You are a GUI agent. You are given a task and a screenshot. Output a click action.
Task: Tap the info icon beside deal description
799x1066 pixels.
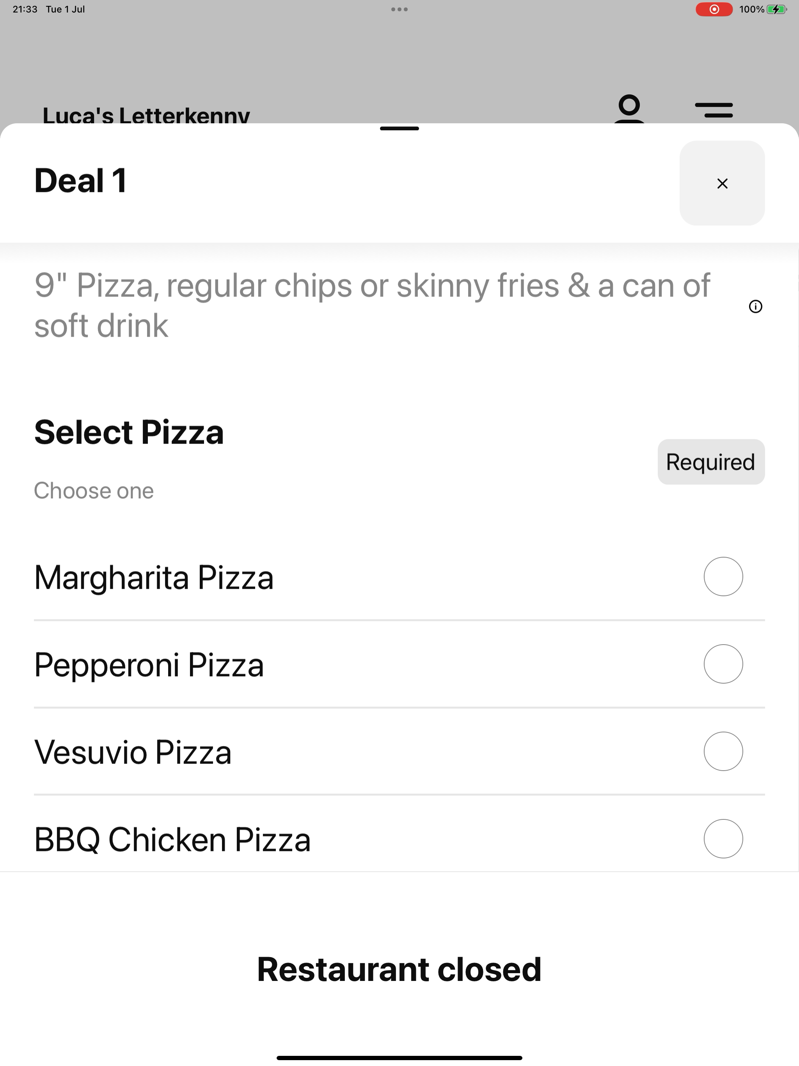click(x=755, y=307)
